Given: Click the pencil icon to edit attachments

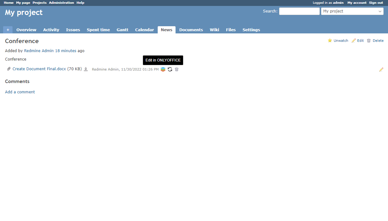Looking at the screenshot, I should pyautogui.click(x=381, y=70).
